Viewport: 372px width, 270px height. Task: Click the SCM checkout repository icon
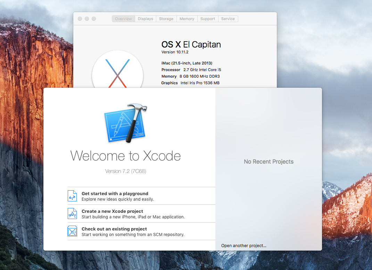(72, 231)
